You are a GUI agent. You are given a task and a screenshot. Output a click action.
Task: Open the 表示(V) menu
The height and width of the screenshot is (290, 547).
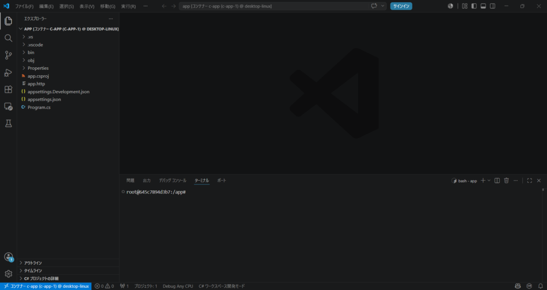pos(87,6)
